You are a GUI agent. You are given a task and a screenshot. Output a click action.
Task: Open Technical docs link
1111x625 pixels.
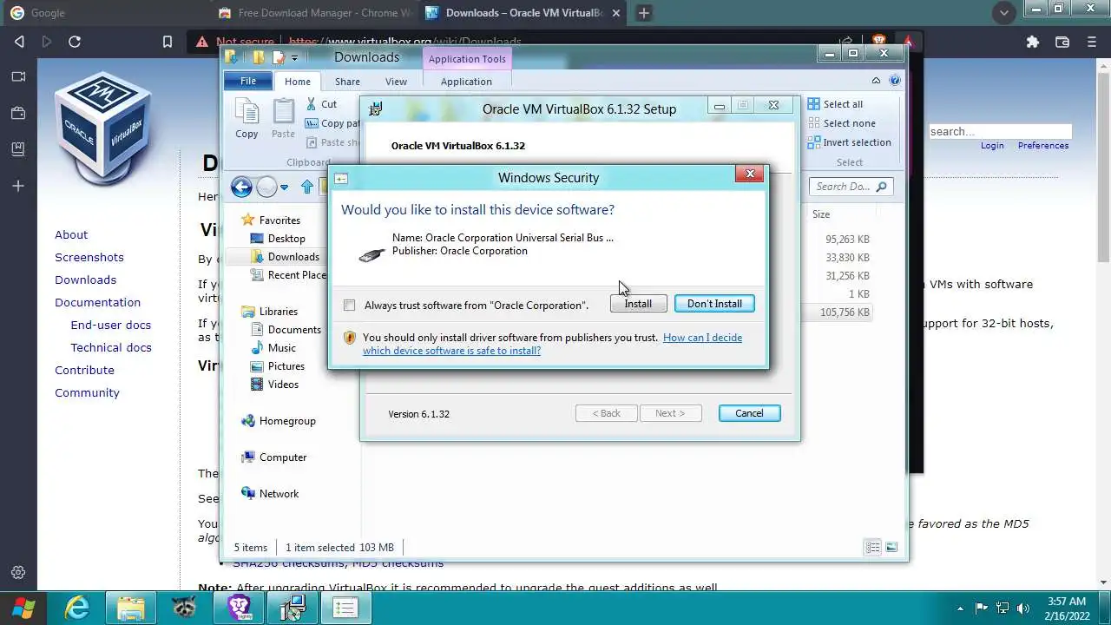pos(111,347)
